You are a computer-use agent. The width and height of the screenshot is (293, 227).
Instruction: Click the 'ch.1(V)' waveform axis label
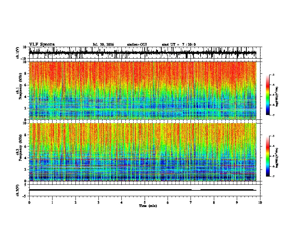click(x=18, y=53)
